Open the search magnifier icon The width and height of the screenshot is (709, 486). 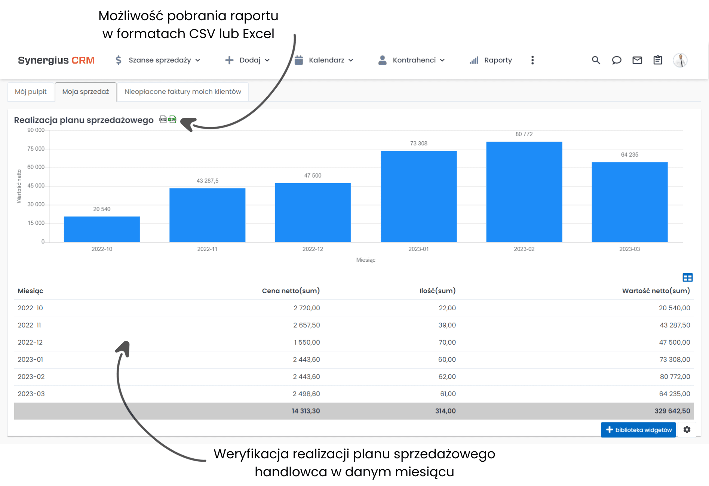596,60
